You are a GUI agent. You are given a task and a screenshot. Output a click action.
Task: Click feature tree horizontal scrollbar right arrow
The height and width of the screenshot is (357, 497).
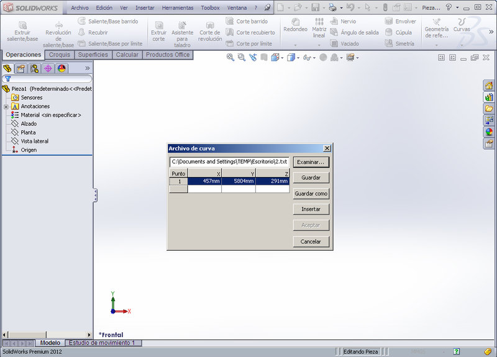pos(89,335)
